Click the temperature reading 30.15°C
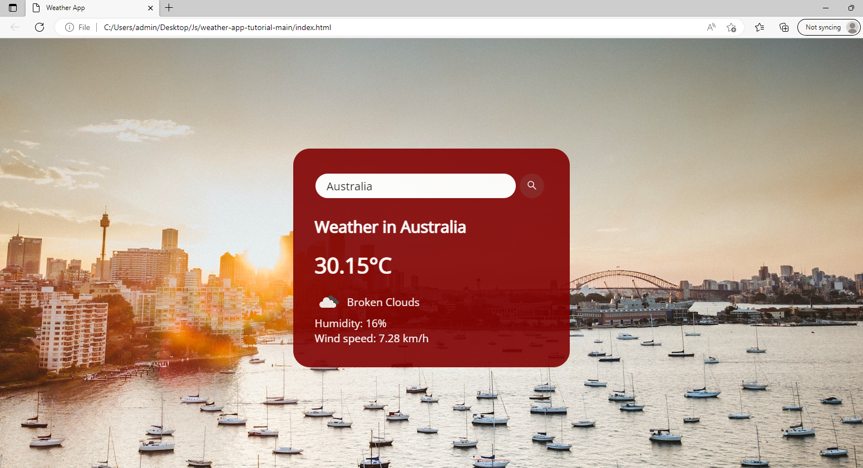The width and height of the screenshot is (863, 468). pyautogui.click(x=353, y=265)
